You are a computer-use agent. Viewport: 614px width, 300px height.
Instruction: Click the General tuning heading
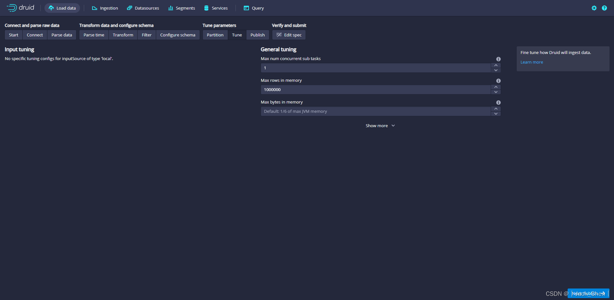tap(278, 49)
